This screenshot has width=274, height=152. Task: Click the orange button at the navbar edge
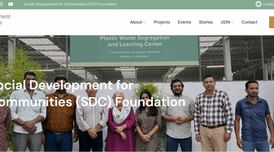click(x=272, y=22)
